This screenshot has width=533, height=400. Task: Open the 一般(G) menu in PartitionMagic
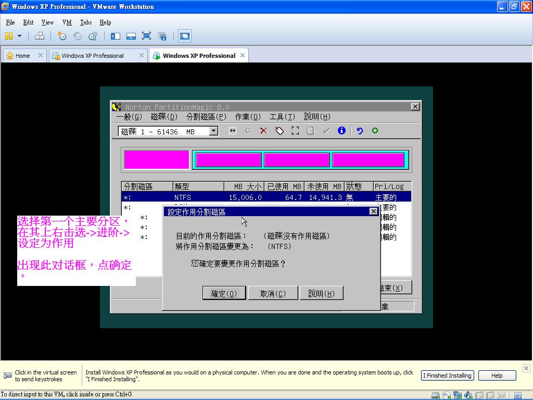click(129, 117)
